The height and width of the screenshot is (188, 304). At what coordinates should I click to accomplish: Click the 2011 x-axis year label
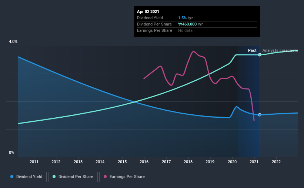tap(34, 162)
